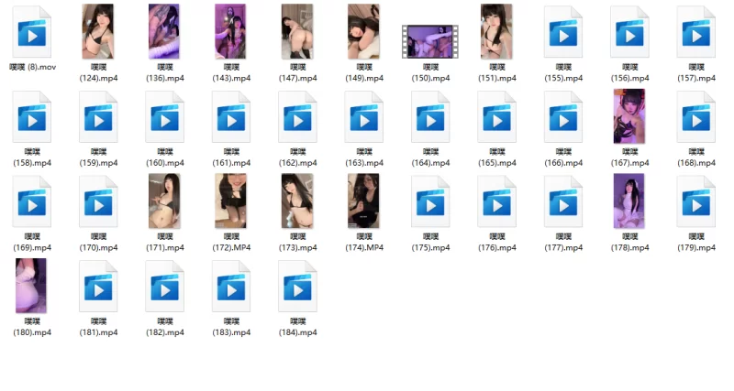Select the (170).mp4 video file icon
This screenshot has width=734, height=391.
point(98,201)
